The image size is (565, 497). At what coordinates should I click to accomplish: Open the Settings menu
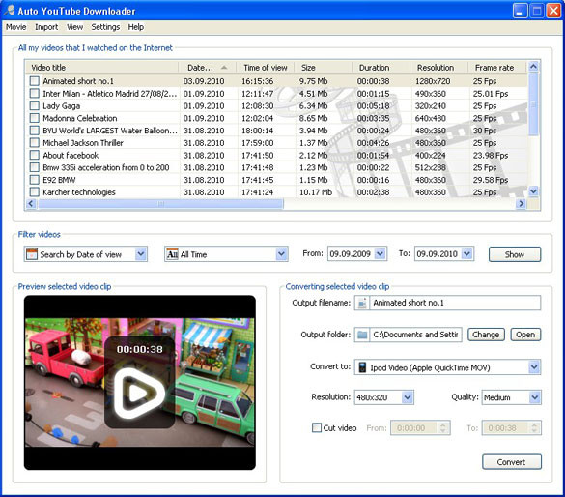tap(105, 27)
